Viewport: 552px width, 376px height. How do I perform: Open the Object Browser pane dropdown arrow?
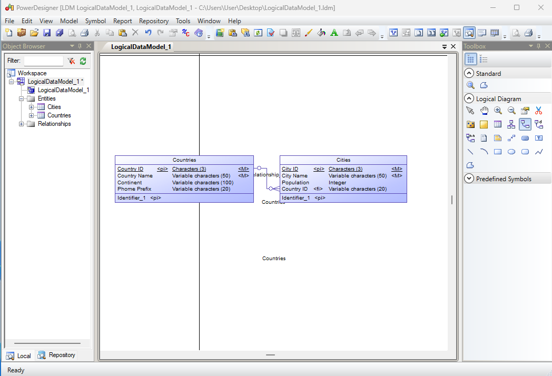click(x=72, y=46)
